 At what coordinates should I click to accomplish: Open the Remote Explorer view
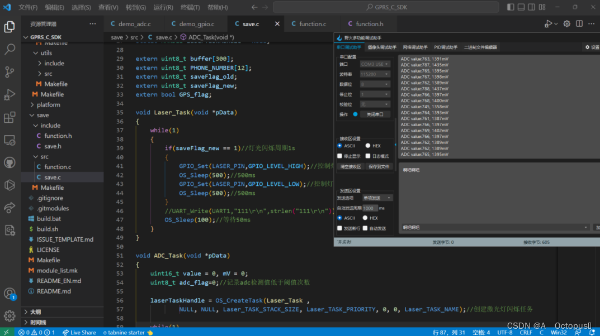coord(10,140)
